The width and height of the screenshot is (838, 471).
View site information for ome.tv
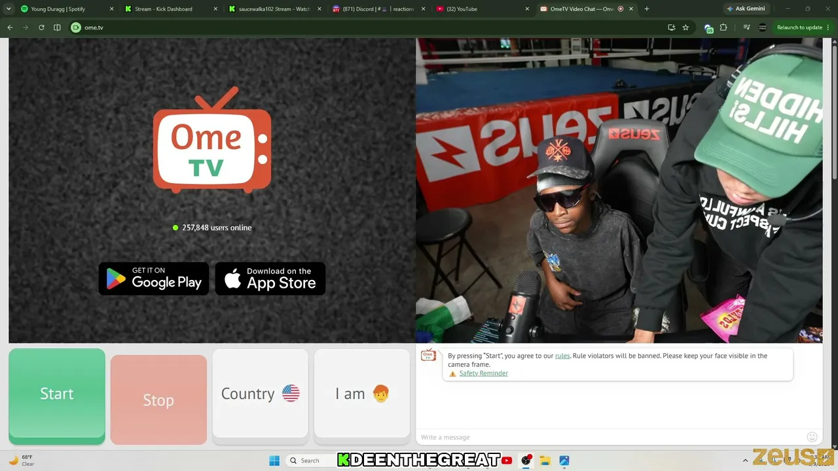point(76,27)
